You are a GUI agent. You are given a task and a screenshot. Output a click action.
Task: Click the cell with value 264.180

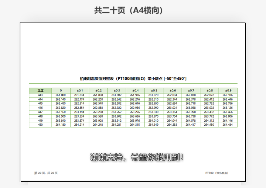[x=61, y=125]
